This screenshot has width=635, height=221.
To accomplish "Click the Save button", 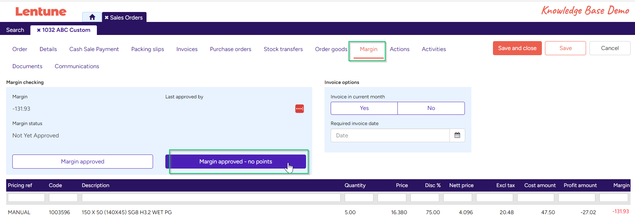I will pos(566,48).
